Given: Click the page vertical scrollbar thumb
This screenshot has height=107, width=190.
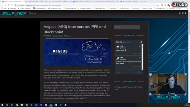Looking at the screenshot, I should pyautogui.click(x=189, y=23).
